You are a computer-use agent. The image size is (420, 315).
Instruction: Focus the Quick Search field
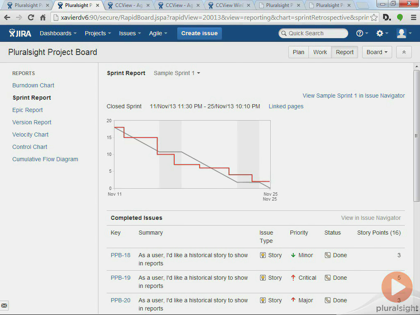click(x=313, y=33)
